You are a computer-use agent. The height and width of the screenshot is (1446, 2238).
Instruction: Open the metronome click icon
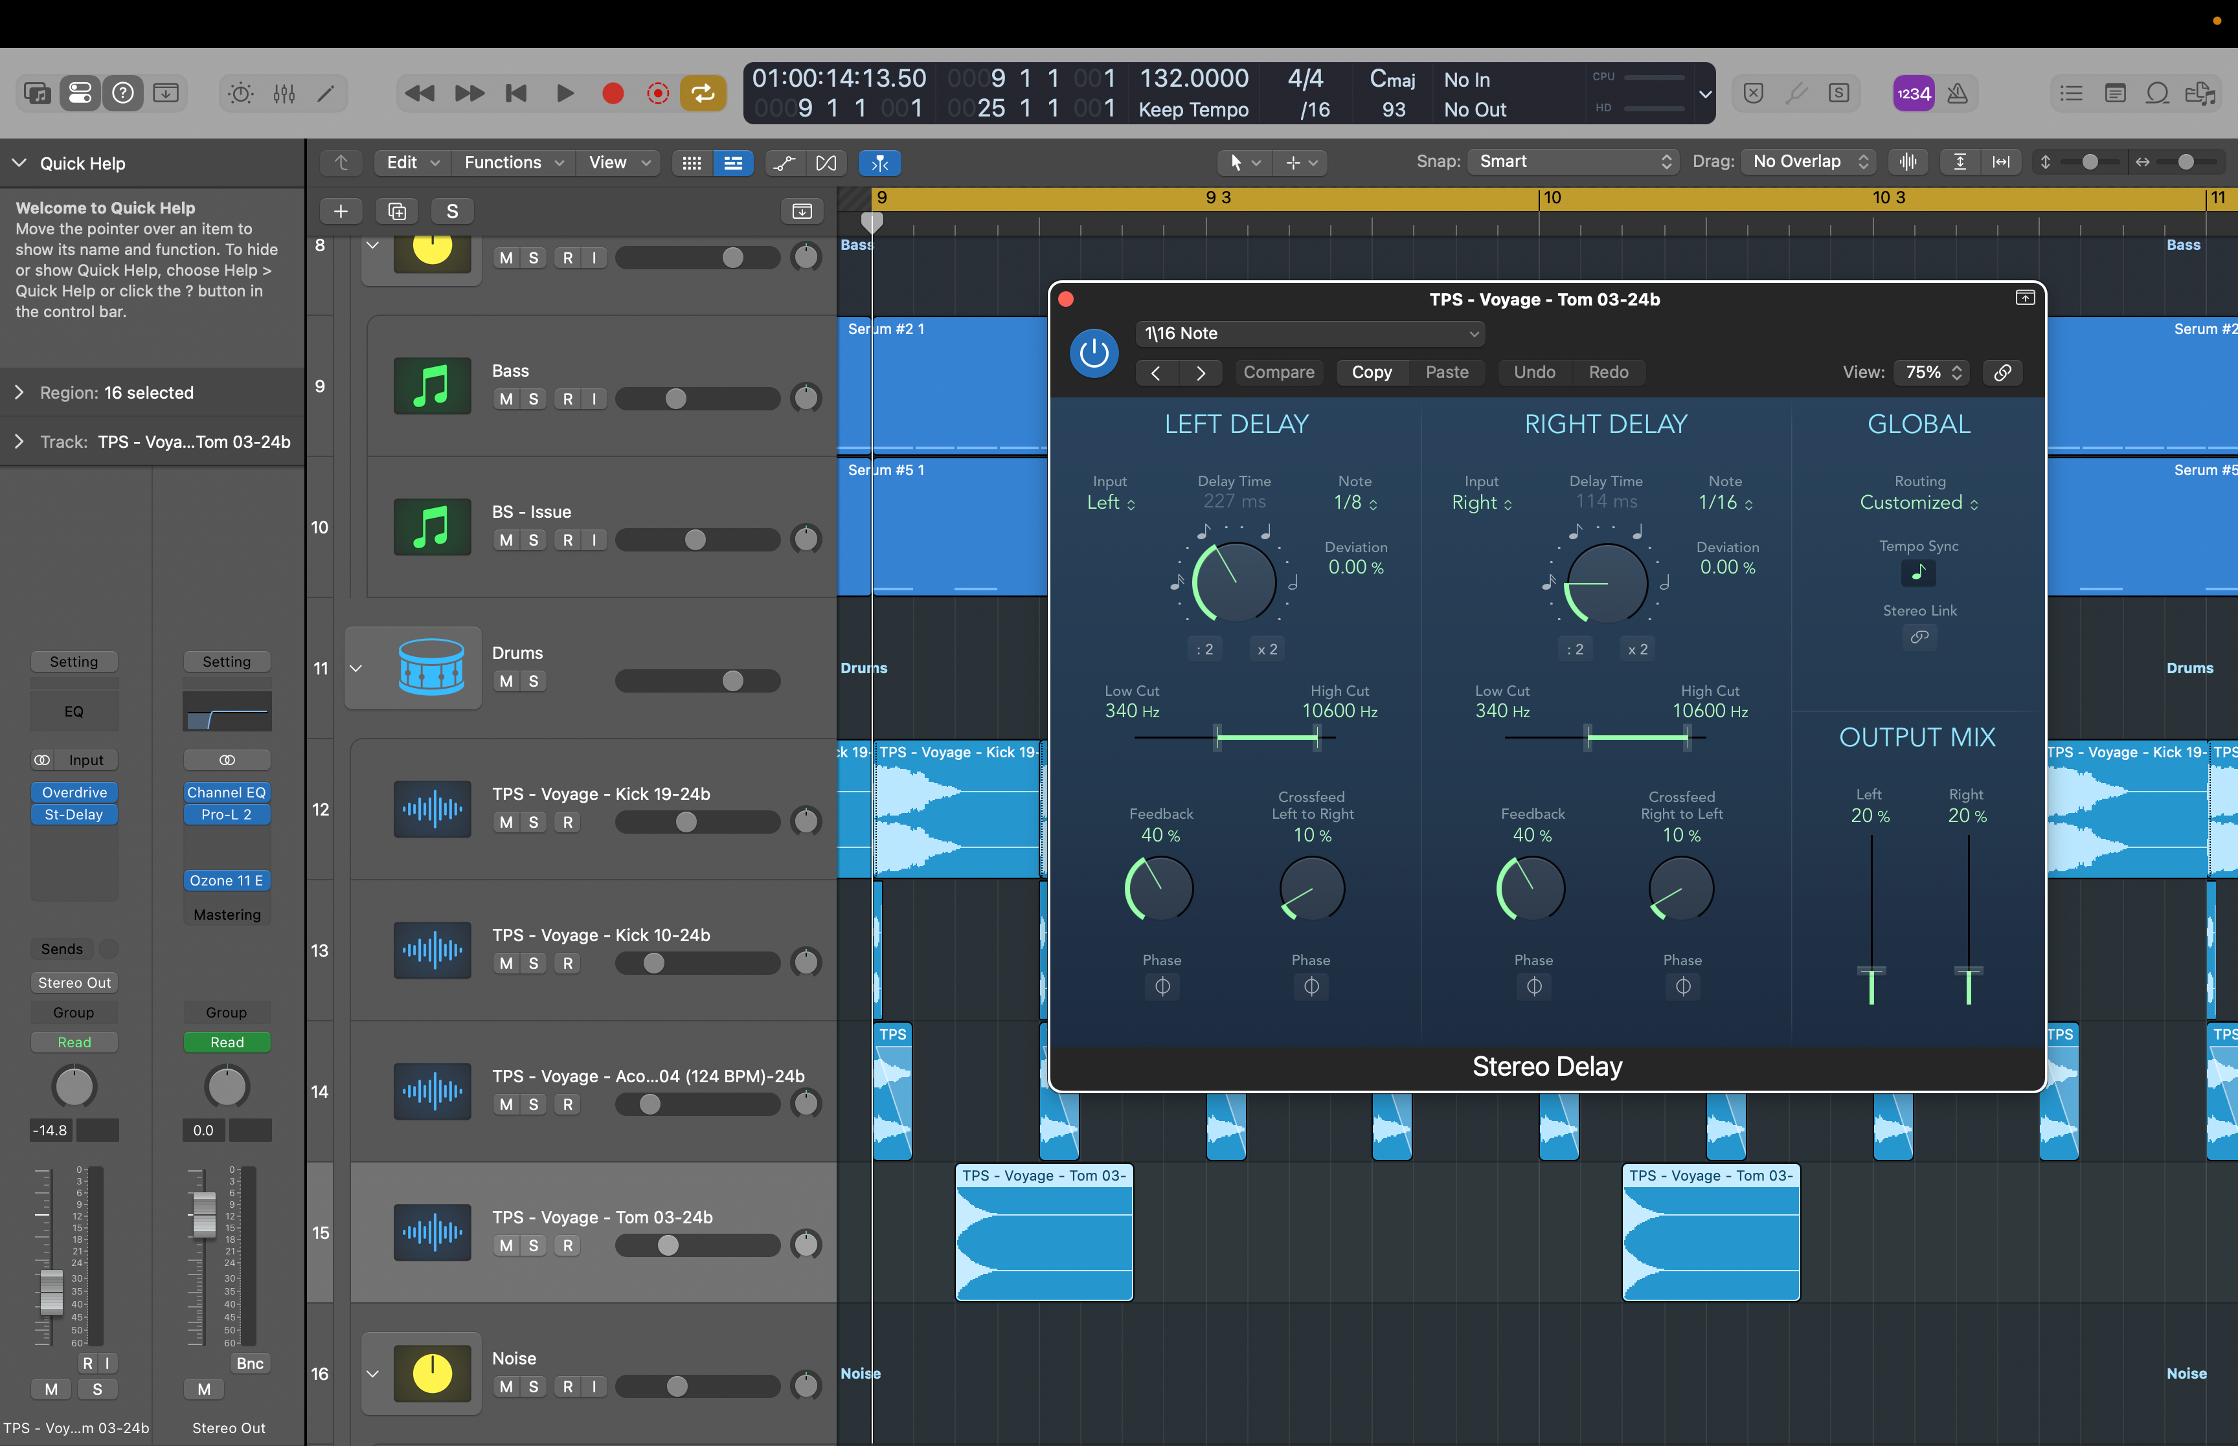click(x=1957, y=93)
